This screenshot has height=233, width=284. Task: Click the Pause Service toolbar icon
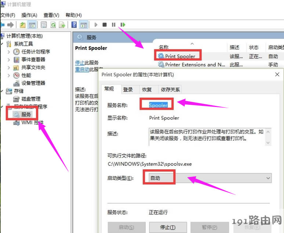coord(114,25)
